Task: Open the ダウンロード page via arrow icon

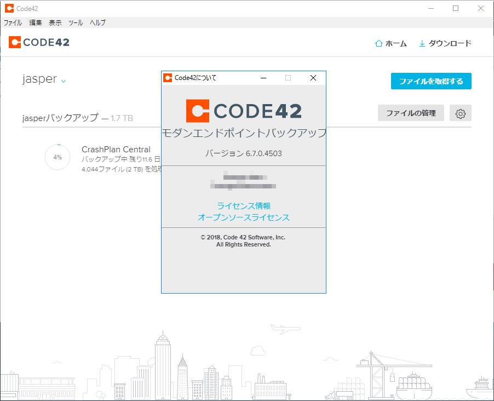Action: (445, 43)
